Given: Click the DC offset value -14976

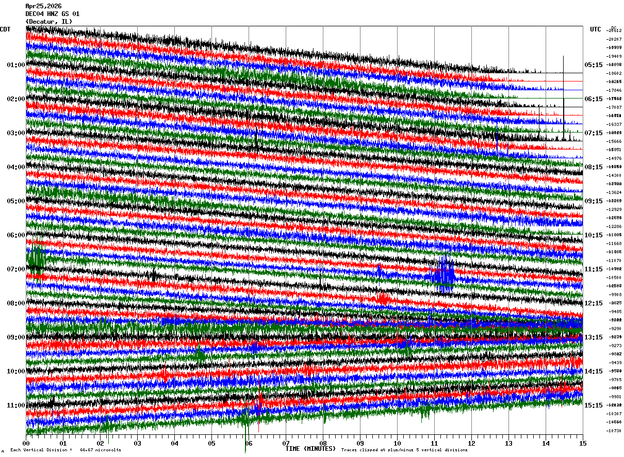Looking at the screenshot, I should tap(615, 158).
